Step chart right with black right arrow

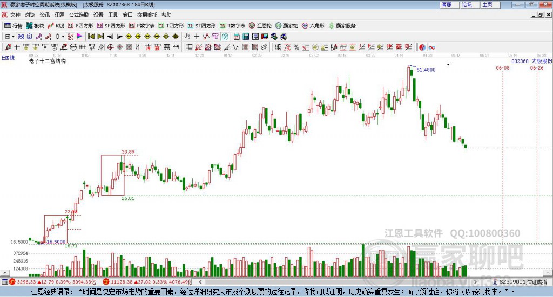pos(119,37)
